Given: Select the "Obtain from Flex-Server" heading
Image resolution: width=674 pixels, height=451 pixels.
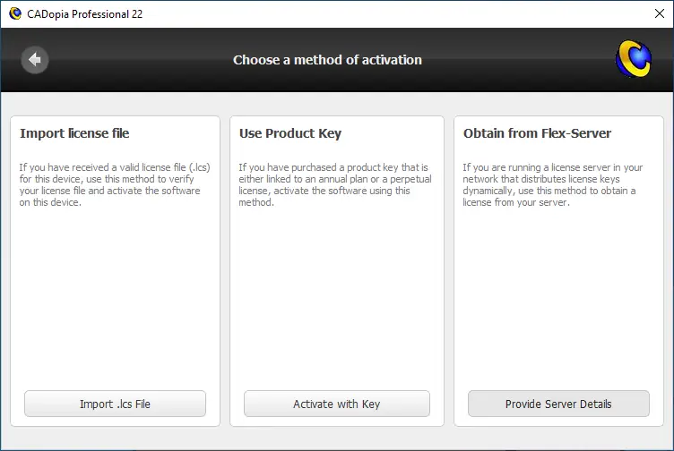Looking at the screenshot, I should [x=537, y=133].
